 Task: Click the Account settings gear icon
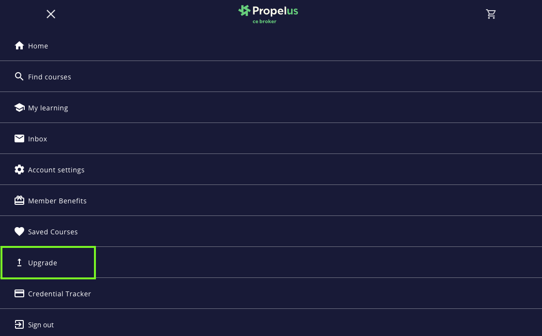19,170
